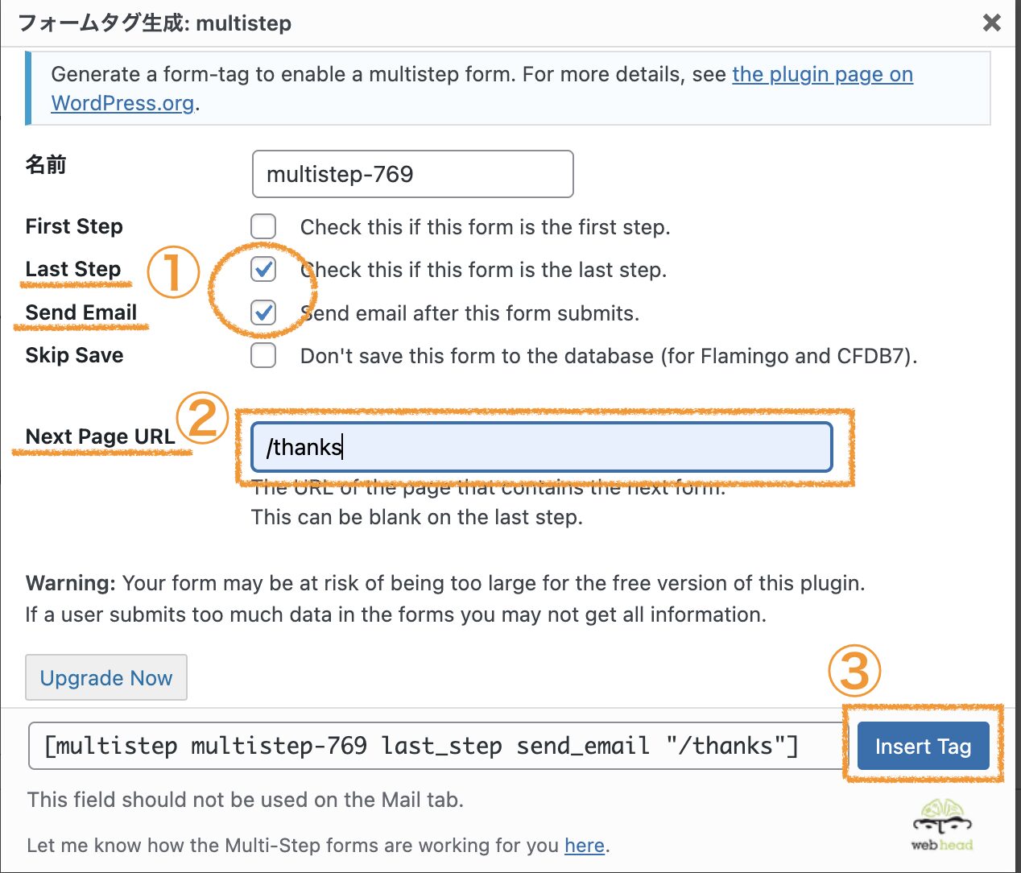Screen dimensions: 1021x873
Task: Enable the First Step checkbox
Action: tap(263, 226)
